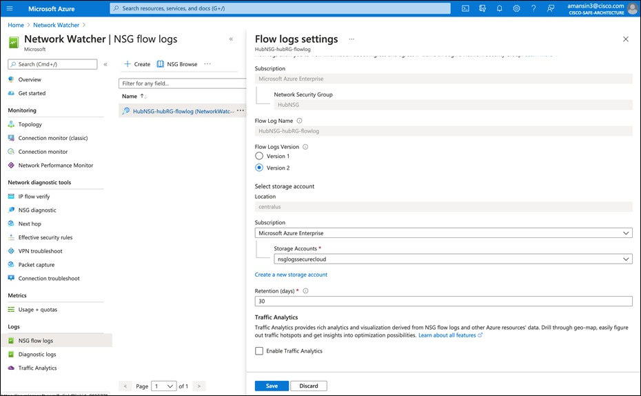This screenshot has height=396, width=641.
Task: Open the settings gear in header
Action: (x=517, y=8)
